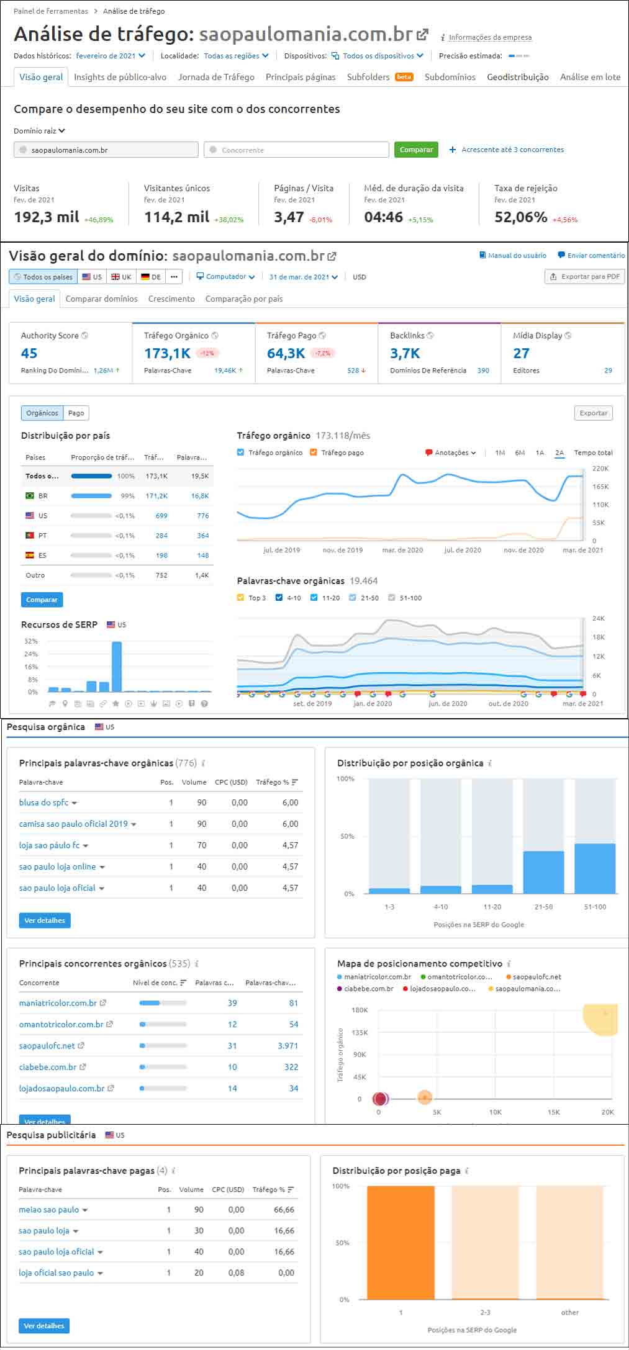Open the Todos os dispositivos dropdown
Image resolution: width=629 pixels, height=1350 pixels.
[378, 56]
